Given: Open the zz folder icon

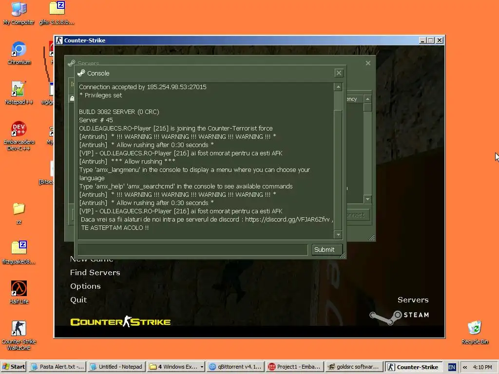Looking at the screenshot, I should pyautogui.click(x=19, y=213).
